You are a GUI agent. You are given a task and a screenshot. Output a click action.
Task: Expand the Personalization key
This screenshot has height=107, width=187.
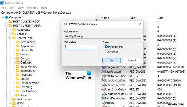14,83
